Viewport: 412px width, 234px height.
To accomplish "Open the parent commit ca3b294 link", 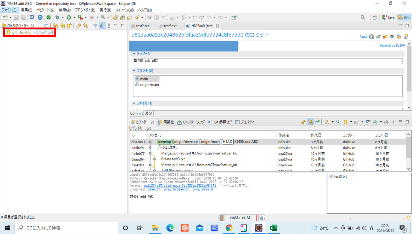I will 399,45.
